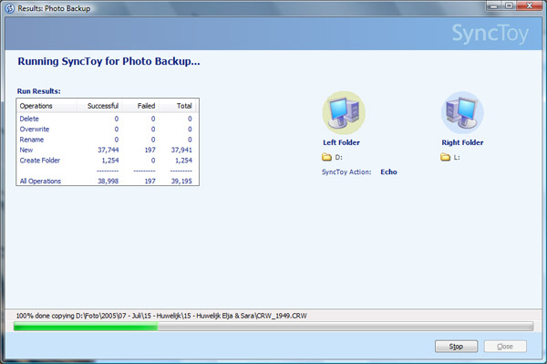Select the Rename operation row
This screenshot has height=364, width=547.
(x=106, y=140)
